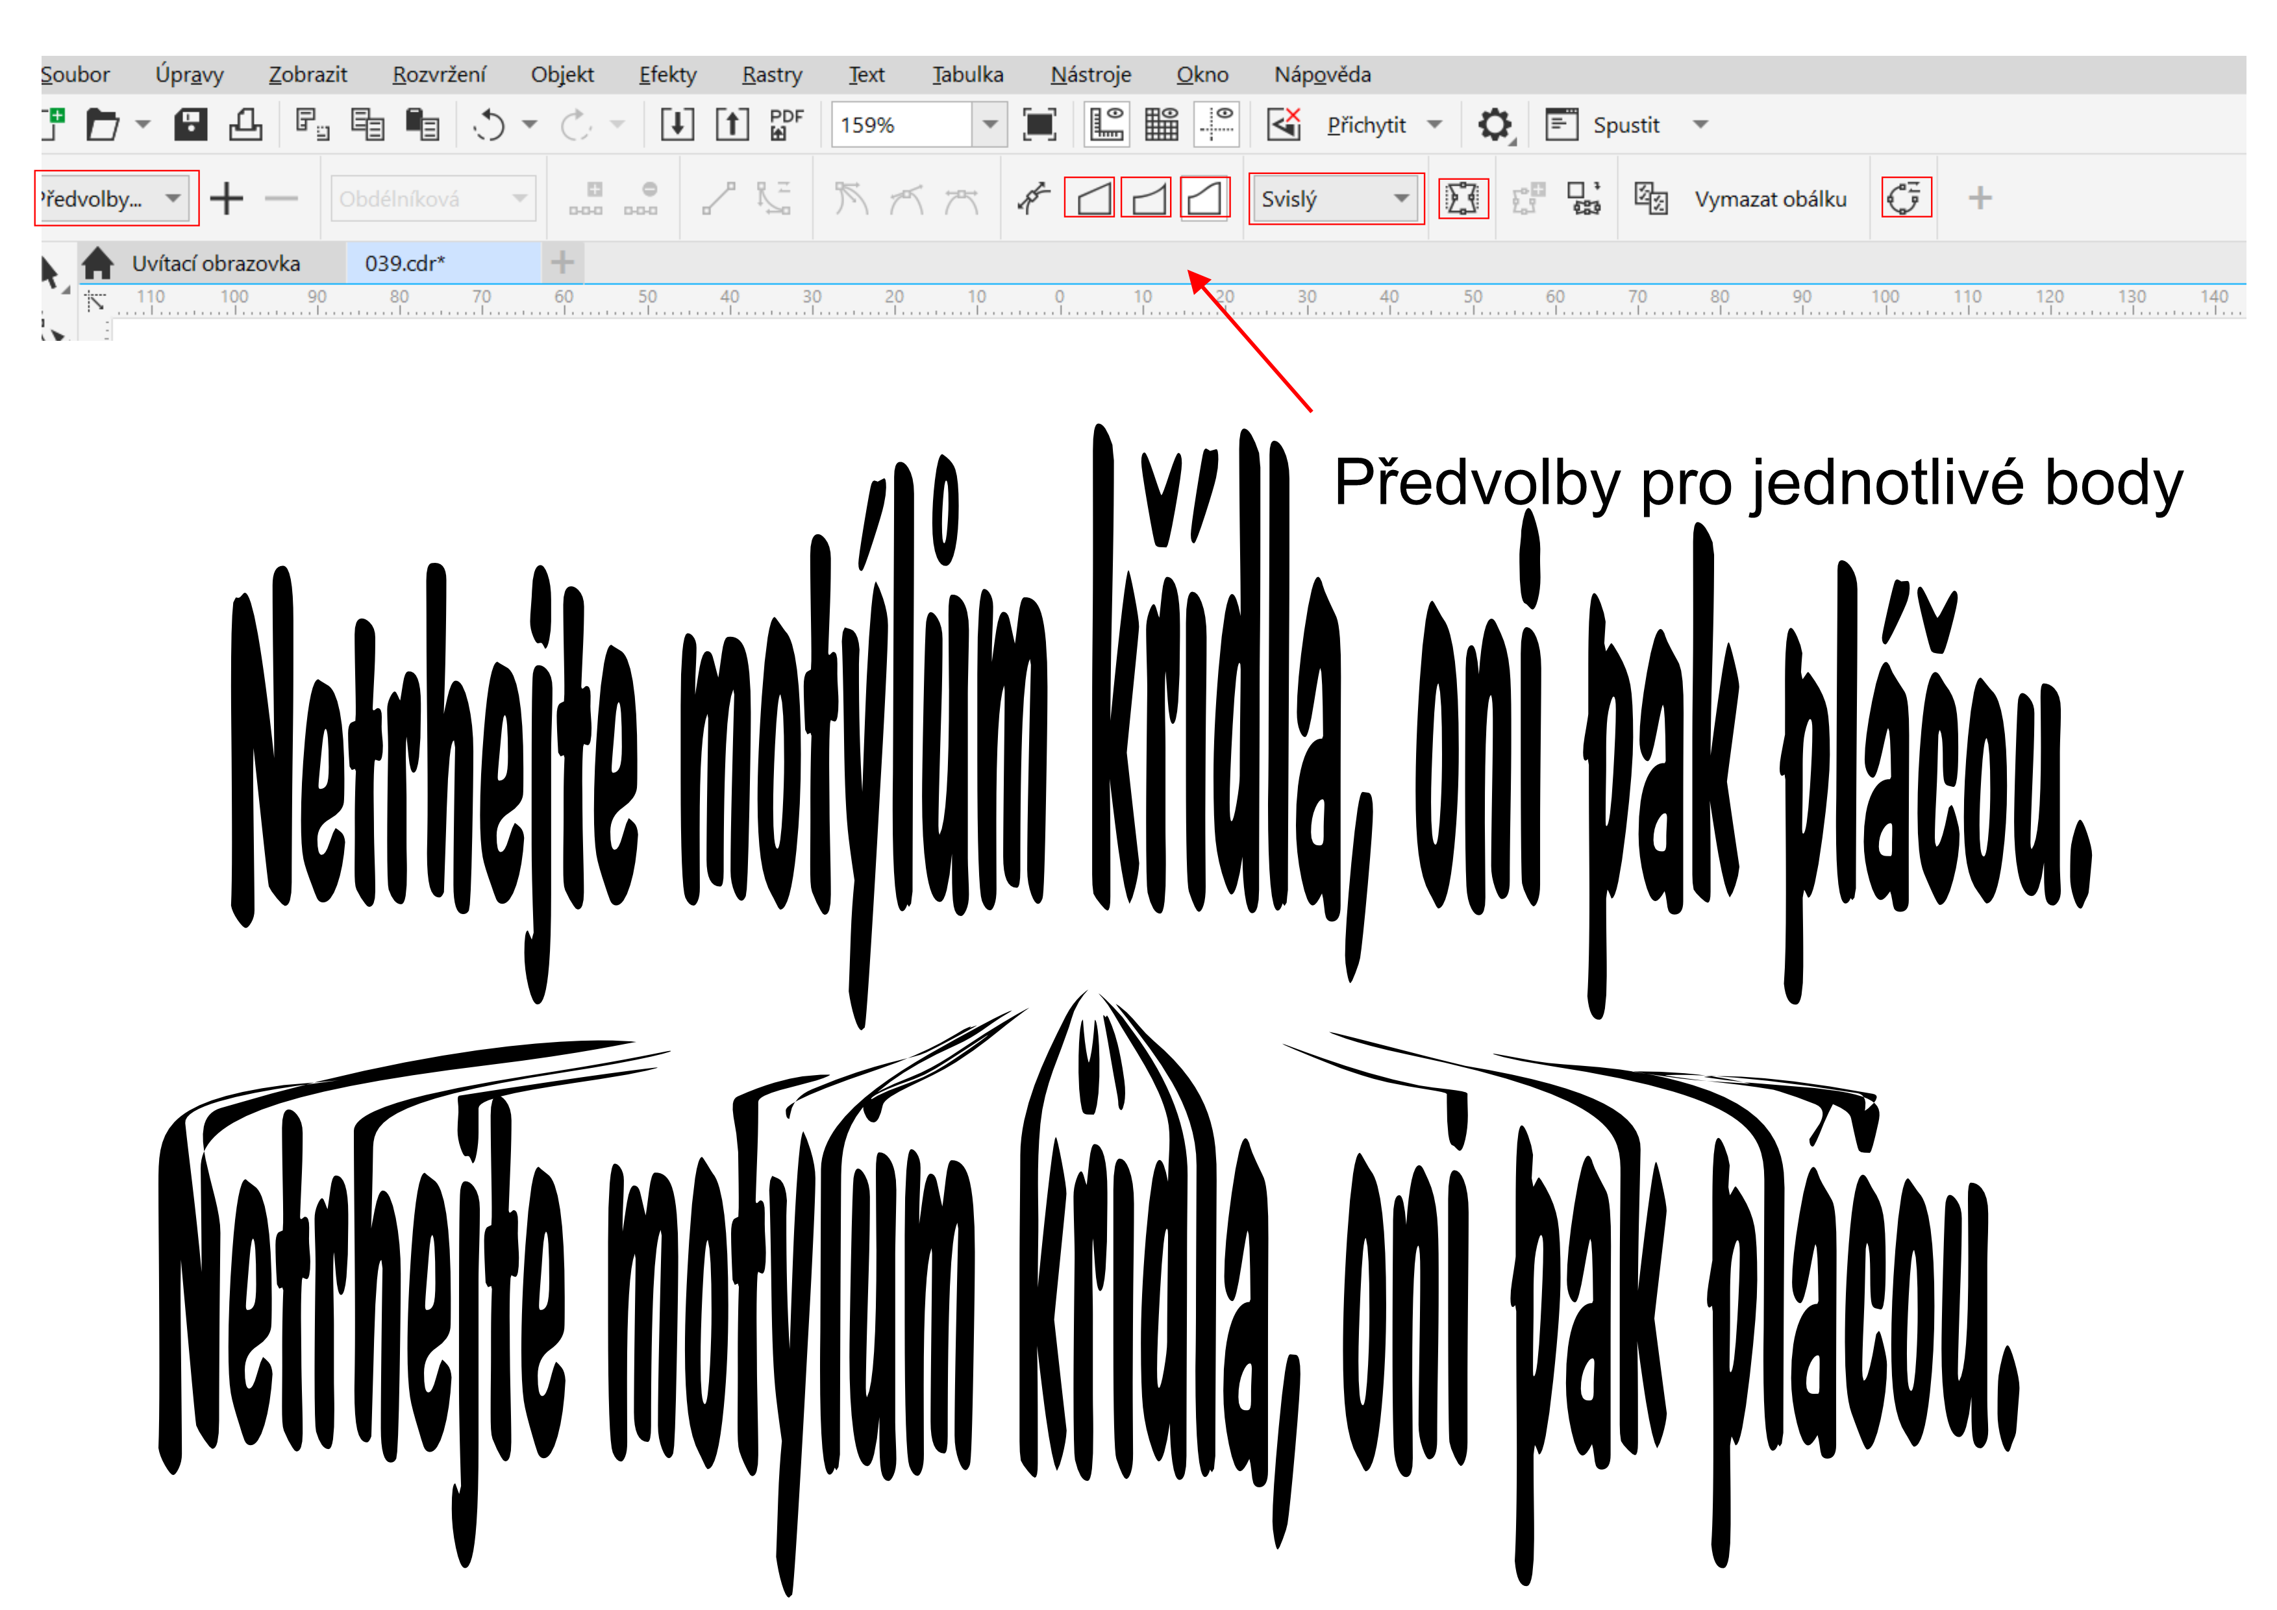
Task: Click the Save document icon
Action: pos(190,125)
